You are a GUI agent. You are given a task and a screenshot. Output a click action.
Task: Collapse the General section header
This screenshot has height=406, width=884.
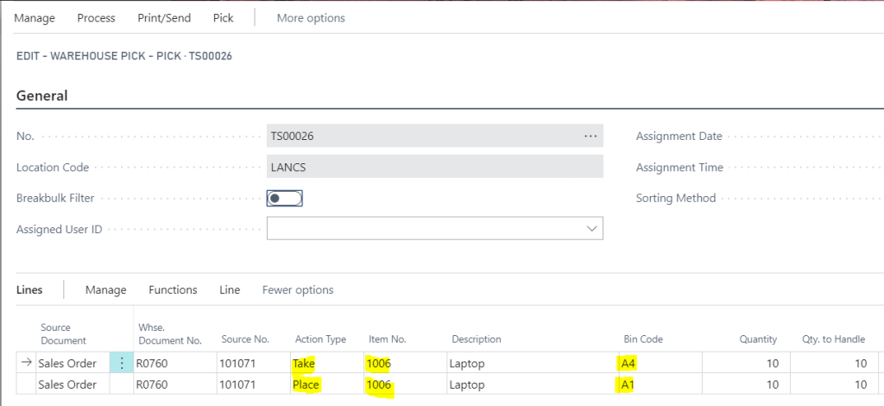[42, 96]
